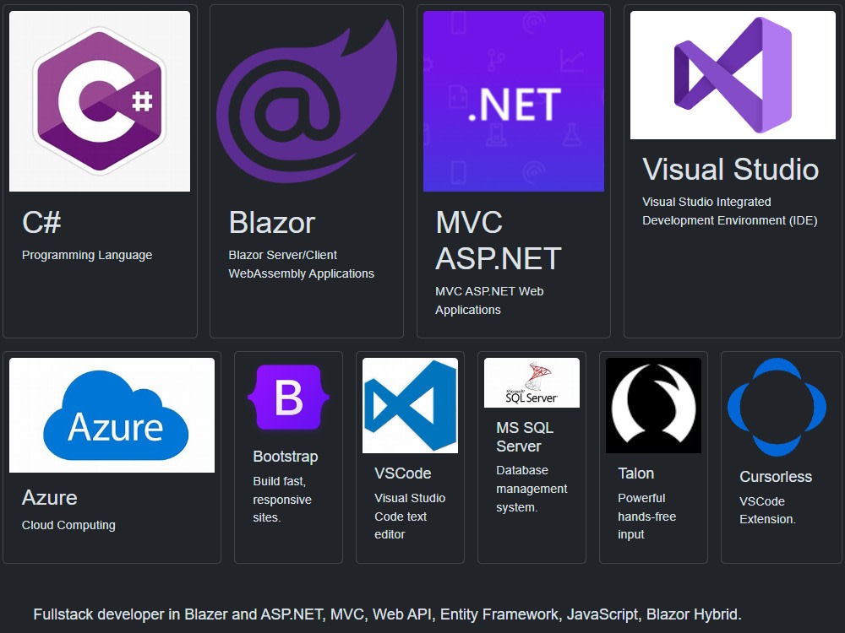This screenshot has width=845, height=633.
Task: Click the Talon black and white logo
Action: [x=654, y=406]
